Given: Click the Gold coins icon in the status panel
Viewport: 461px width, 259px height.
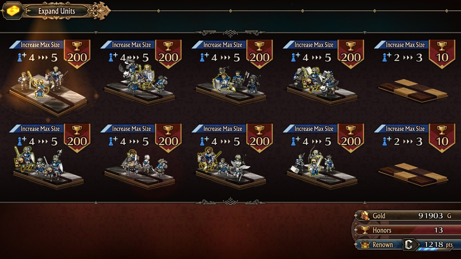Looking at the screenshot, I should pyautogui.click(x=365, y=215).
